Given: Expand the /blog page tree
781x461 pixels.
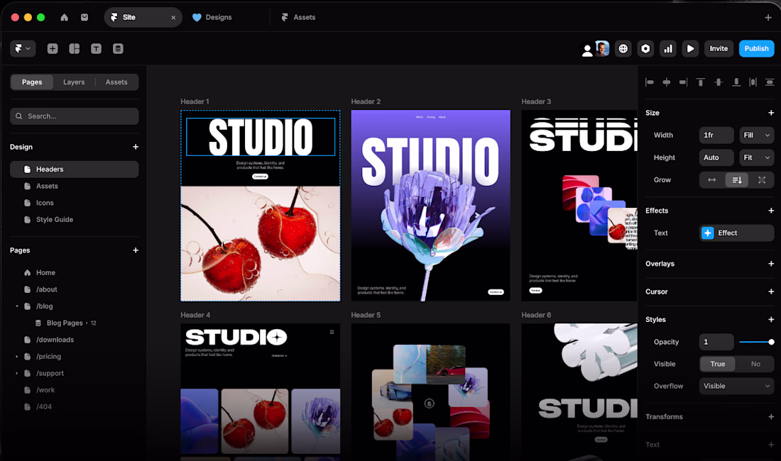Looking at the screenshot, I should [17, 306].
